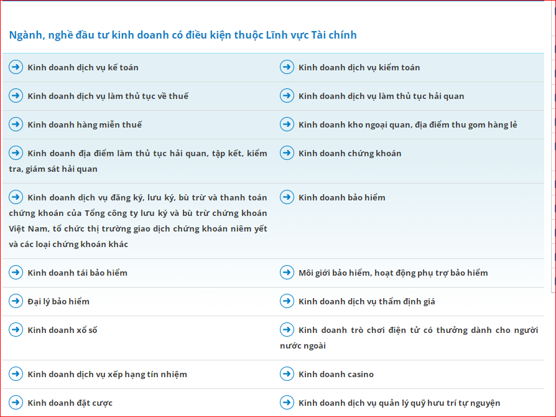Click arrow icon beside Kinh doanh xổ số
Screen dimensions: 556x417
(16, 330)
